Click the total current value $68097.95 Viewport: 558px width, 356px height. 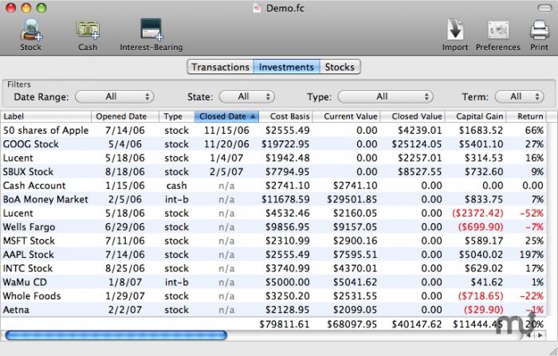click(352, 324)
